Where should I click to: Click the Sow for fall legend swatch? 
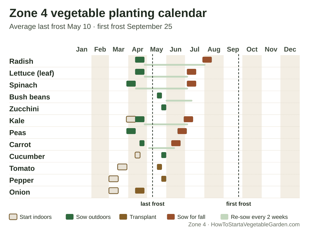pyautogui.click(x=171, y=217)
